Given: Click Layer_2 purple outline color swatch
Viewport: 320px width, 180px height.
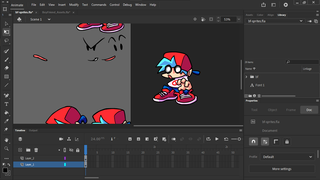Looking at the screenshot, I should coord(65,158).
